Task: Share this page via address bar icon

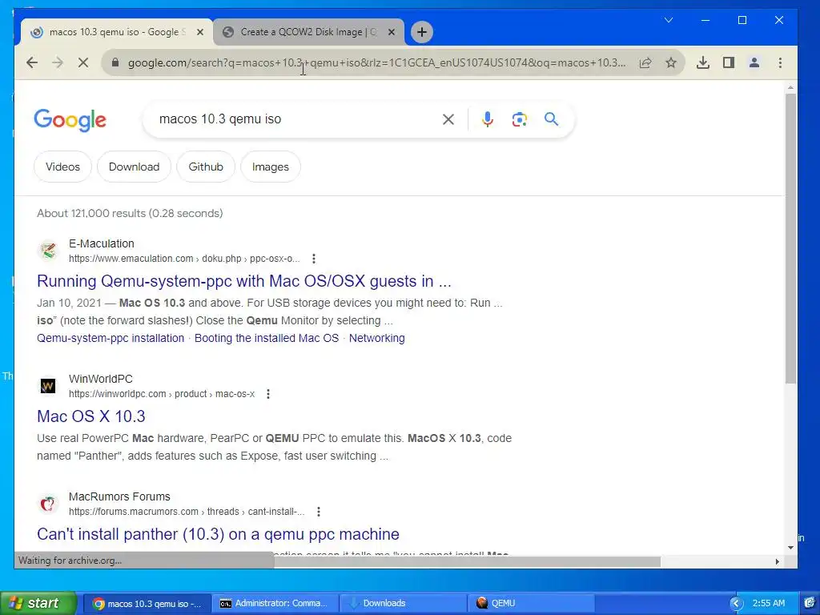Action: [645, 62]
